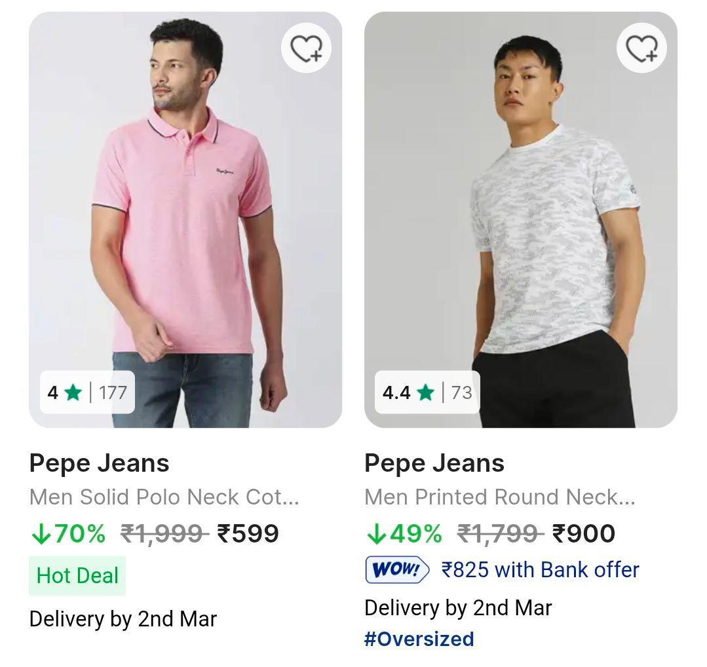Click green star rating on pink polo
The height and width of the screenshot is (667, 707).
(x=73, y=392)
